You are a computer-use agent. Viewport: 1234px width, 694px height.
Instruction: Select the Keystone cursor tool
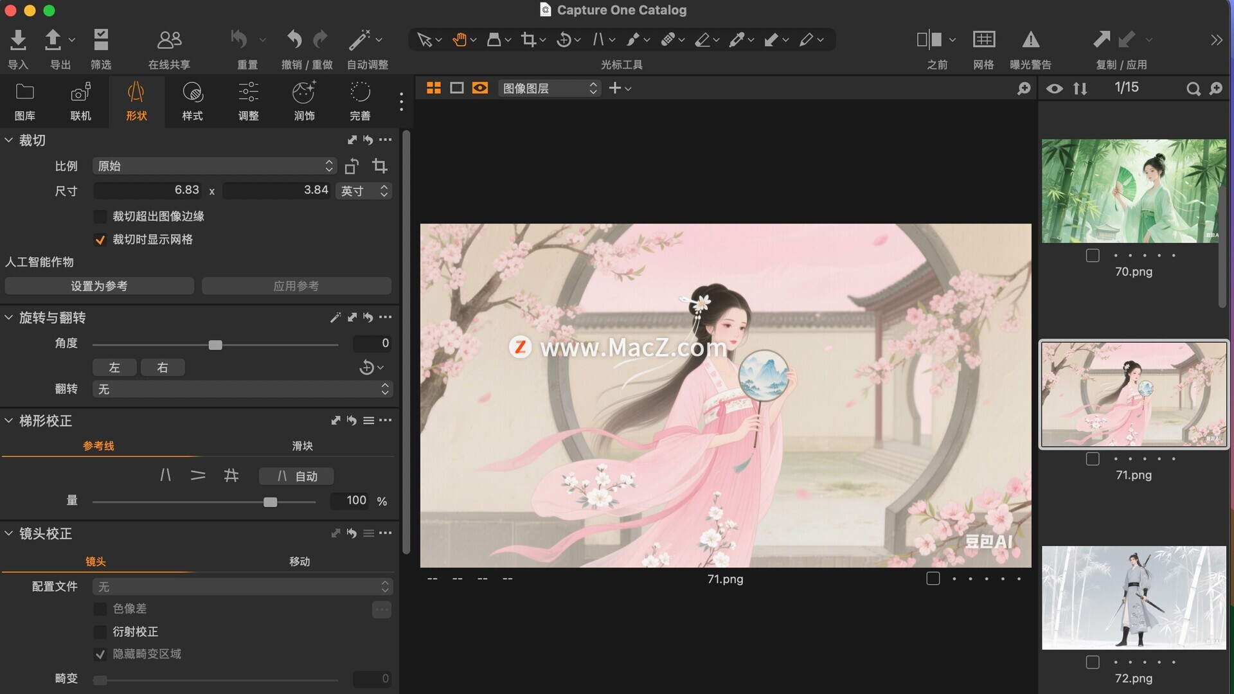tap(598, 40)
